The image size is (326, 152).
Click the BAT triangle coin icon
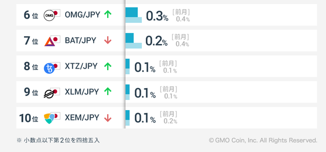[x=49, y=41]
